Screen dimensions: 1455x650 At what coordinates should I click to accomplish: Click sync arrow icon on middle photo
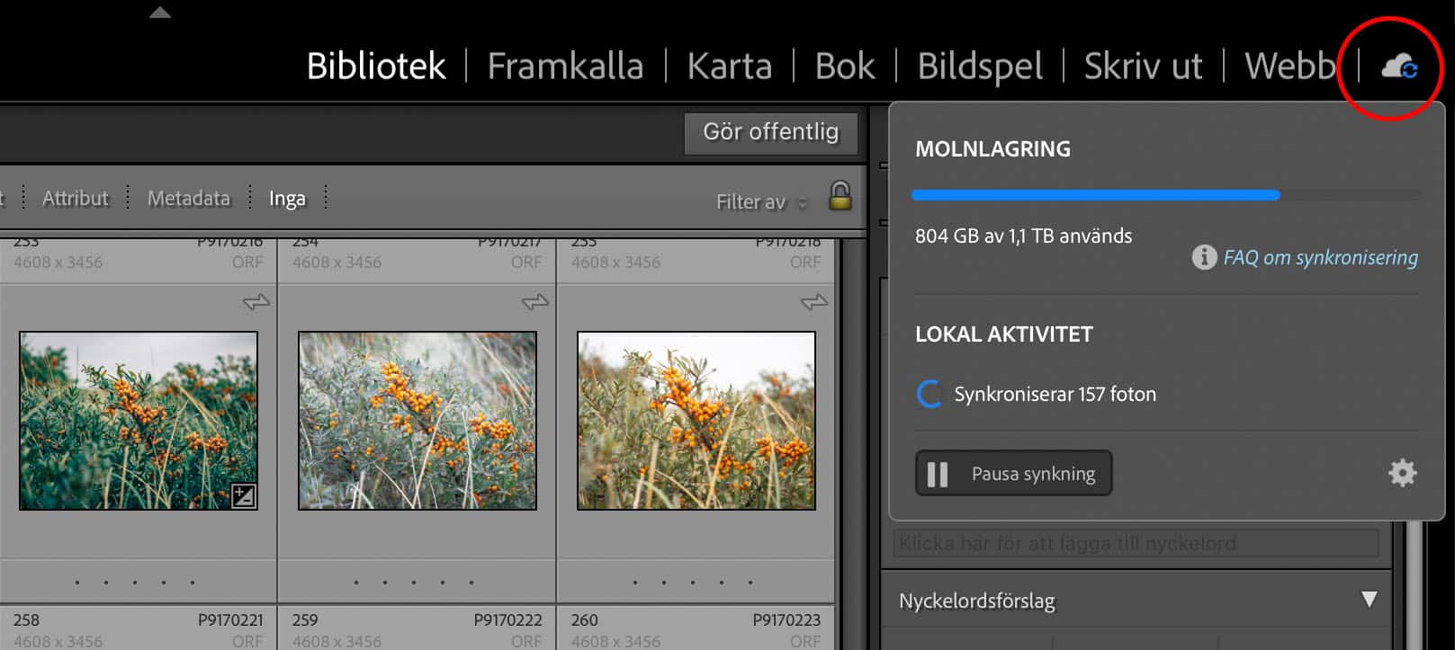click(x=535, y=303)
